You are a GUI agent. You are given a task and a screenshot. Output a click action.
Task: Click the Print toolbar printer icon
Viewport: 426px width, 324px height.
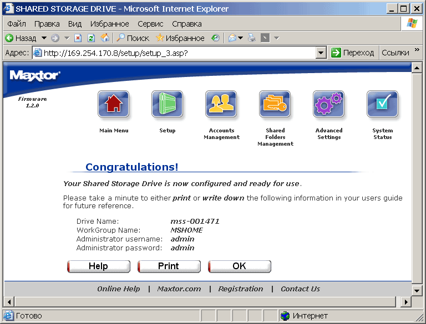click(x=252, y=38)
